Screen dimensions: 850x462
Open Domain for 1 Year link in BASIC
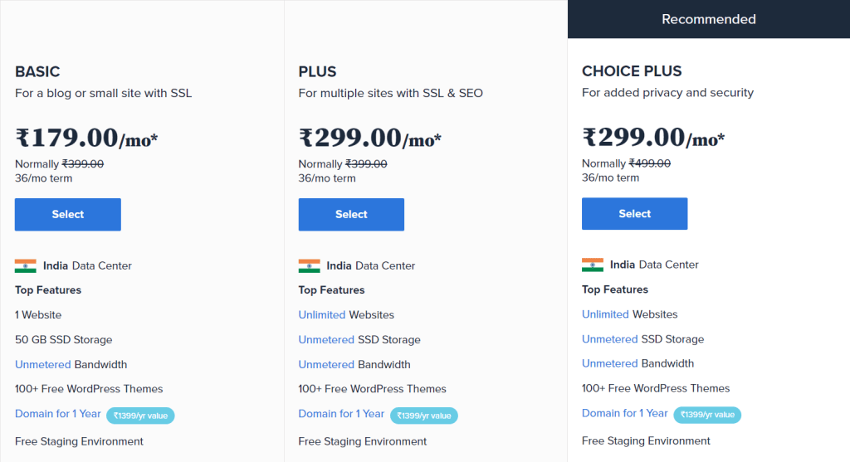[57, 414]
